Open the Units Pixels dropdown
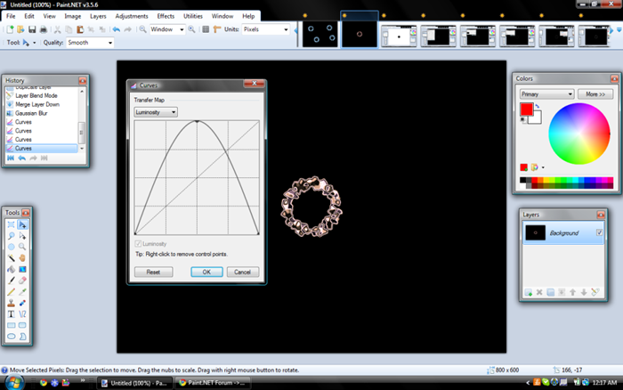623x390 pixels. coord(265,29)
